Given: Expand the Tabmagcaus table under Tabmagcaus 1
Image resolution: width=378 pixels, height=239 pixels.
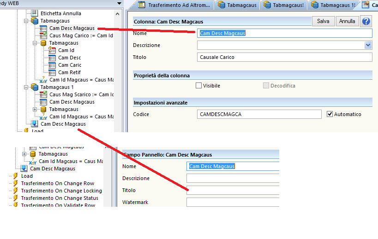Looking at the screenshot, I should click(35, 109).
